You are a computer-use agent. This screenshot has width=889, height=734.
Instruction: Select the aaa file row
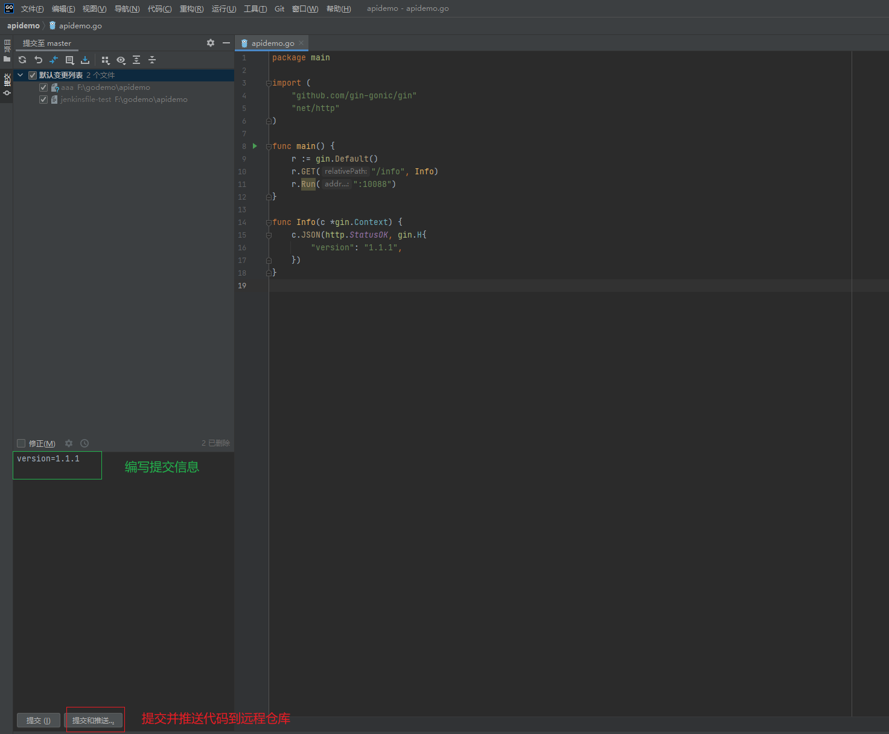tap(124, 87)
